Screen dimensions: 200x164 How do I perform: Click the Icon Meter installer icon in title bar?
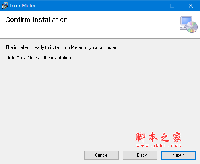(5, 6)
